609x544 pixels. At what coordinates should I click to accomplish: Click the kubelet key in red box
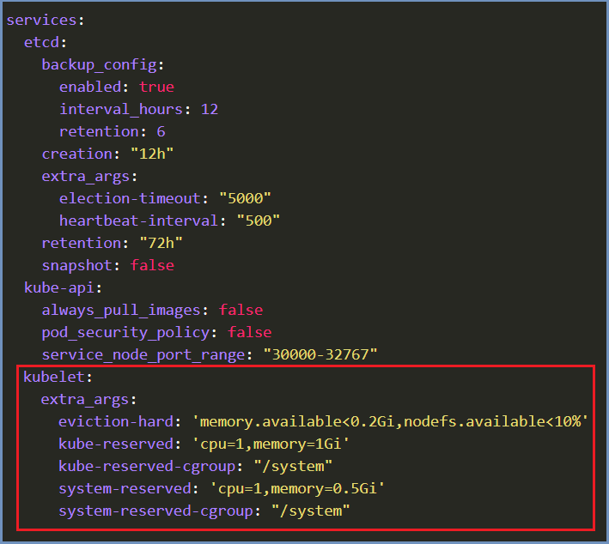pos(54,377)
